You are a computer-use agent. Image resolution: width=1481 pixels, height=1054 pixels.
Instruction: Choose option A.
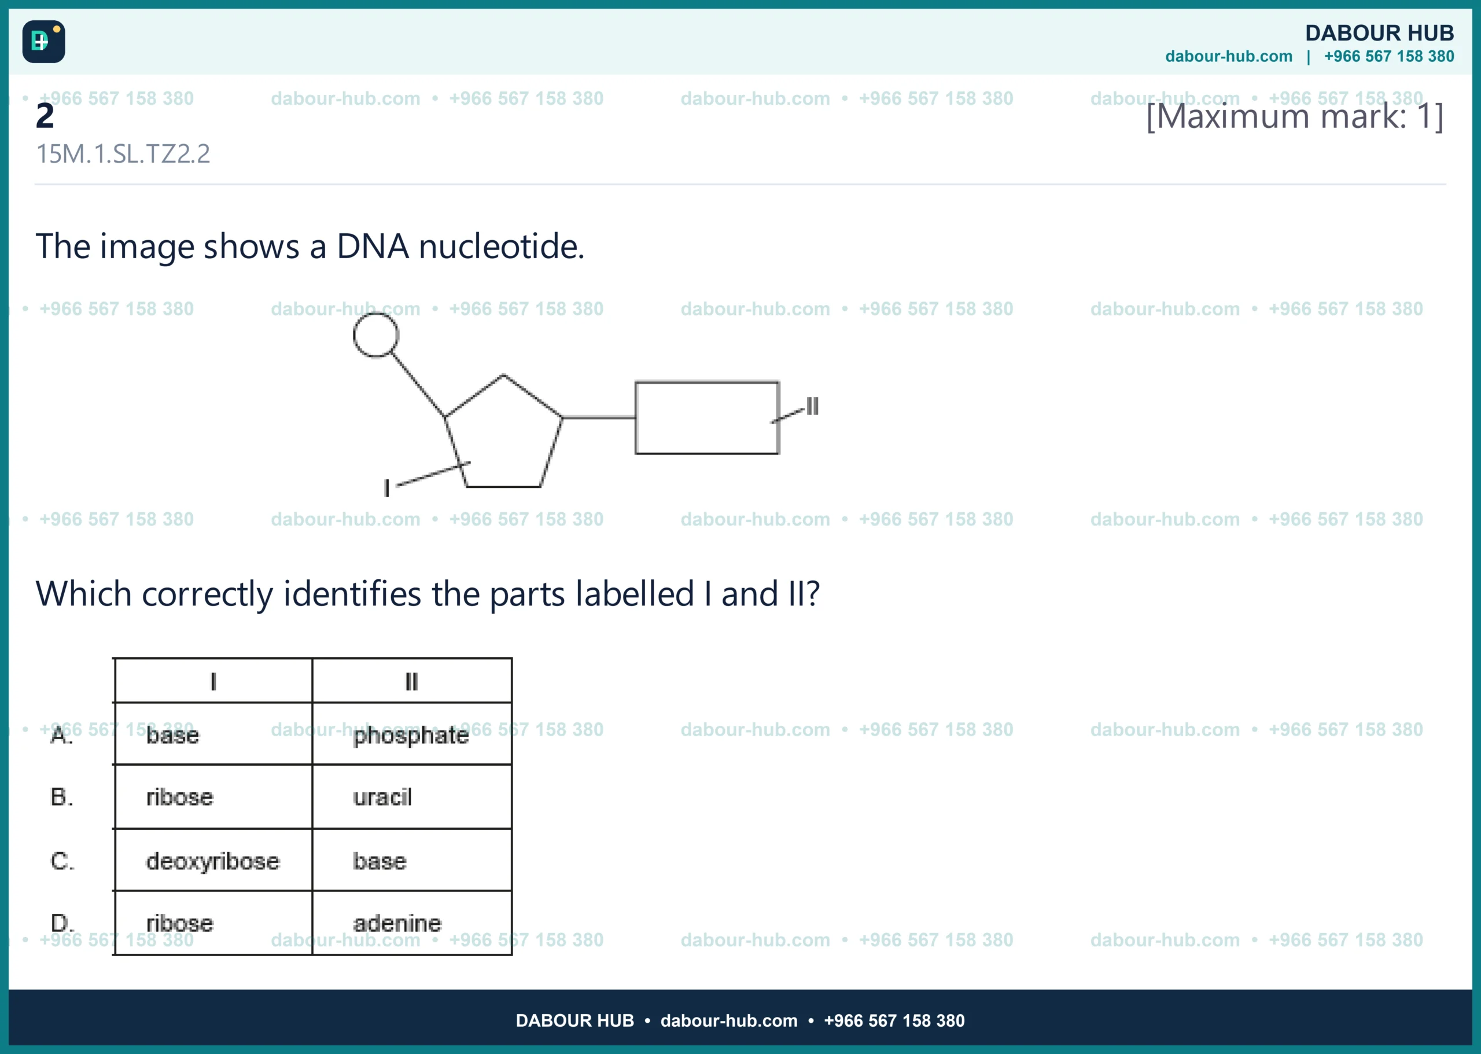point(62,735)
